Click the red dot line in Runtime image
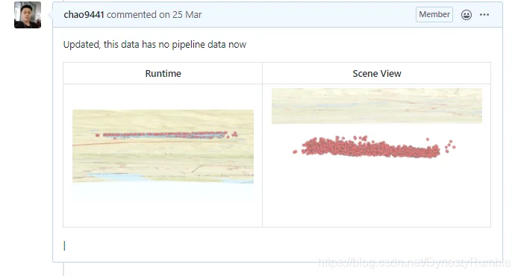 165,135
